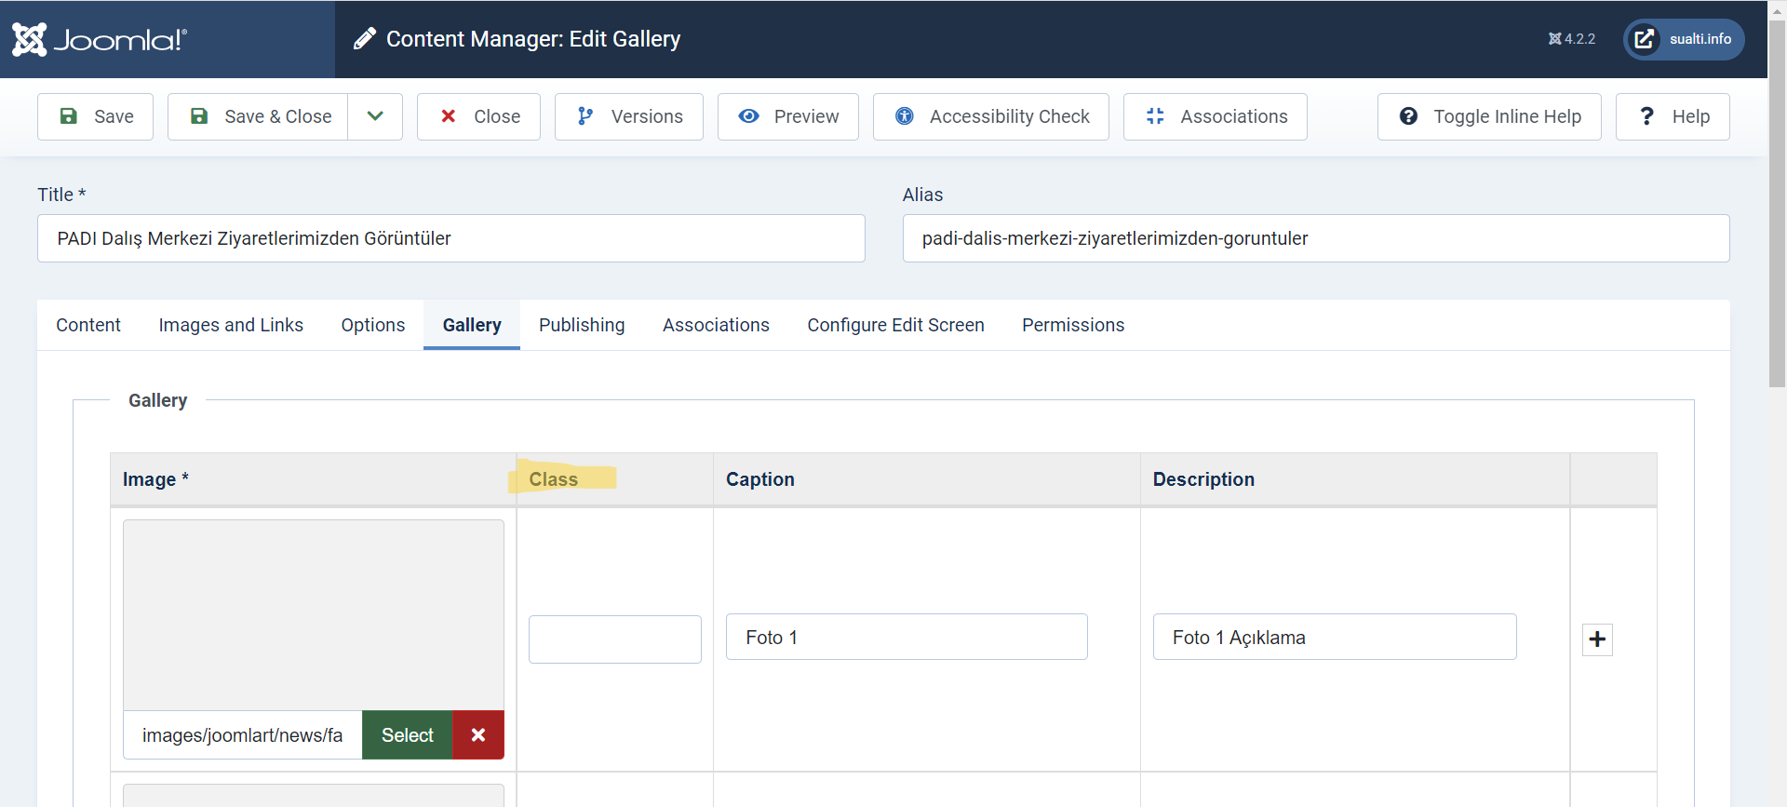Open the Permissions tab
The width and height of the screenshot is (1787, 807).
pyautogui.click(x=1073, y=325)
